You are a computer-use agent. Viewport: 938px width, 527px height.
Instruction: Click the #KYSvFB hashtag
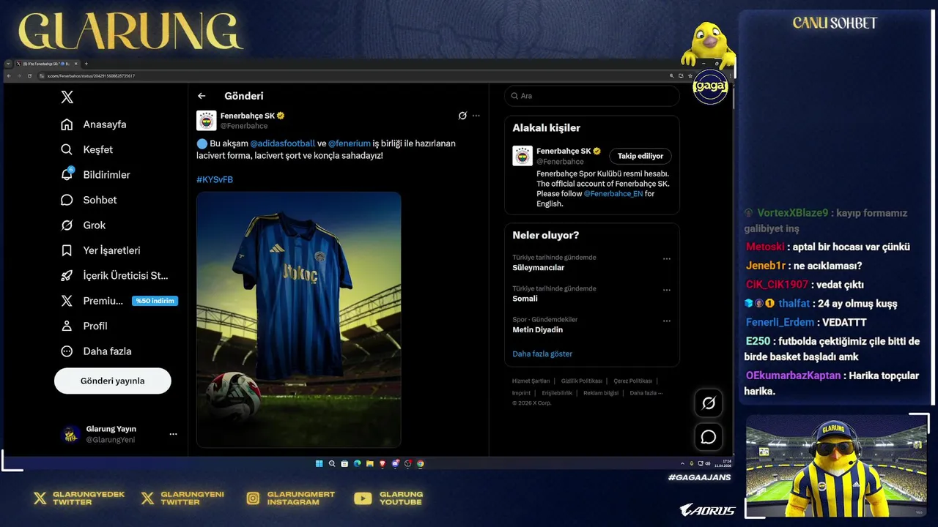pyautogui.click(x=215, y=179)
